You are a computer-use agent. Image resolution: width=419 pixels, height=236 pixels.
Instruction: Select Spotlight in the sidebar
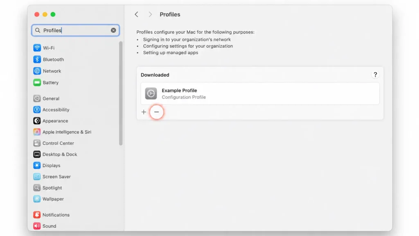tap(47, 188)
